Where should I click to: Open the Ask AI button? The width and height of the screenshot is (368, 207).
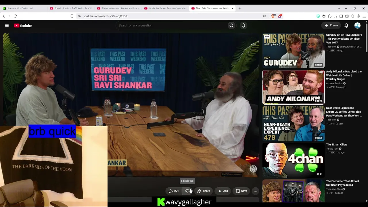click(x=223, y=191)
